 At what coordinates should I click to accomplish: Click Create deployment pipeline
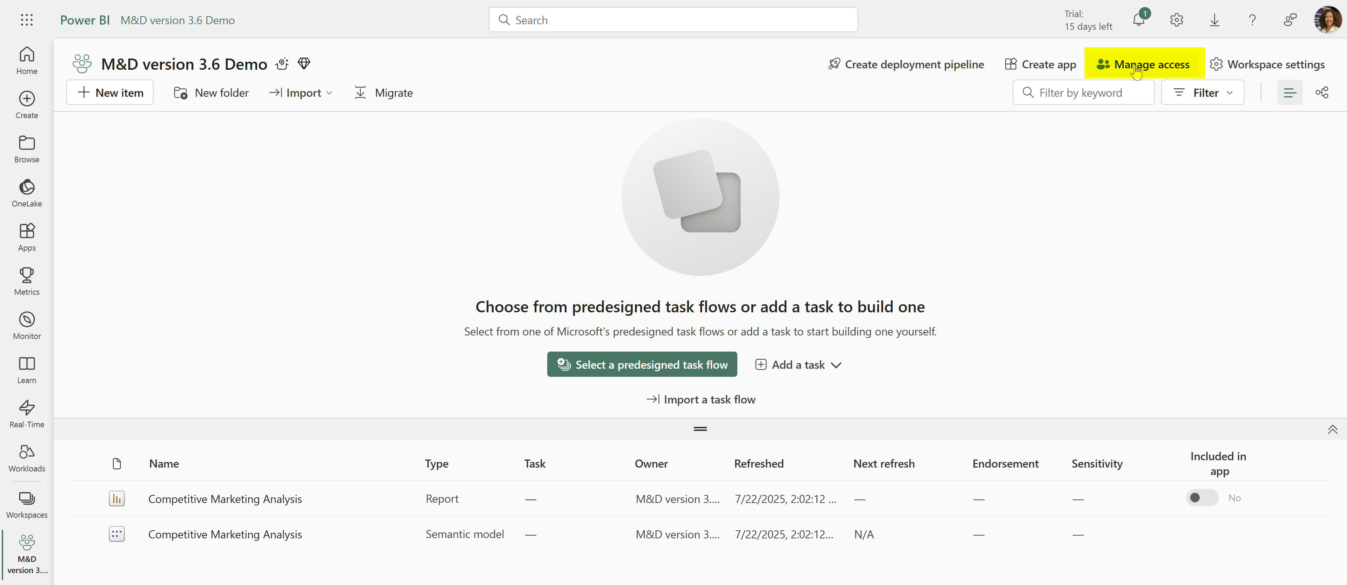click(906, 64)
